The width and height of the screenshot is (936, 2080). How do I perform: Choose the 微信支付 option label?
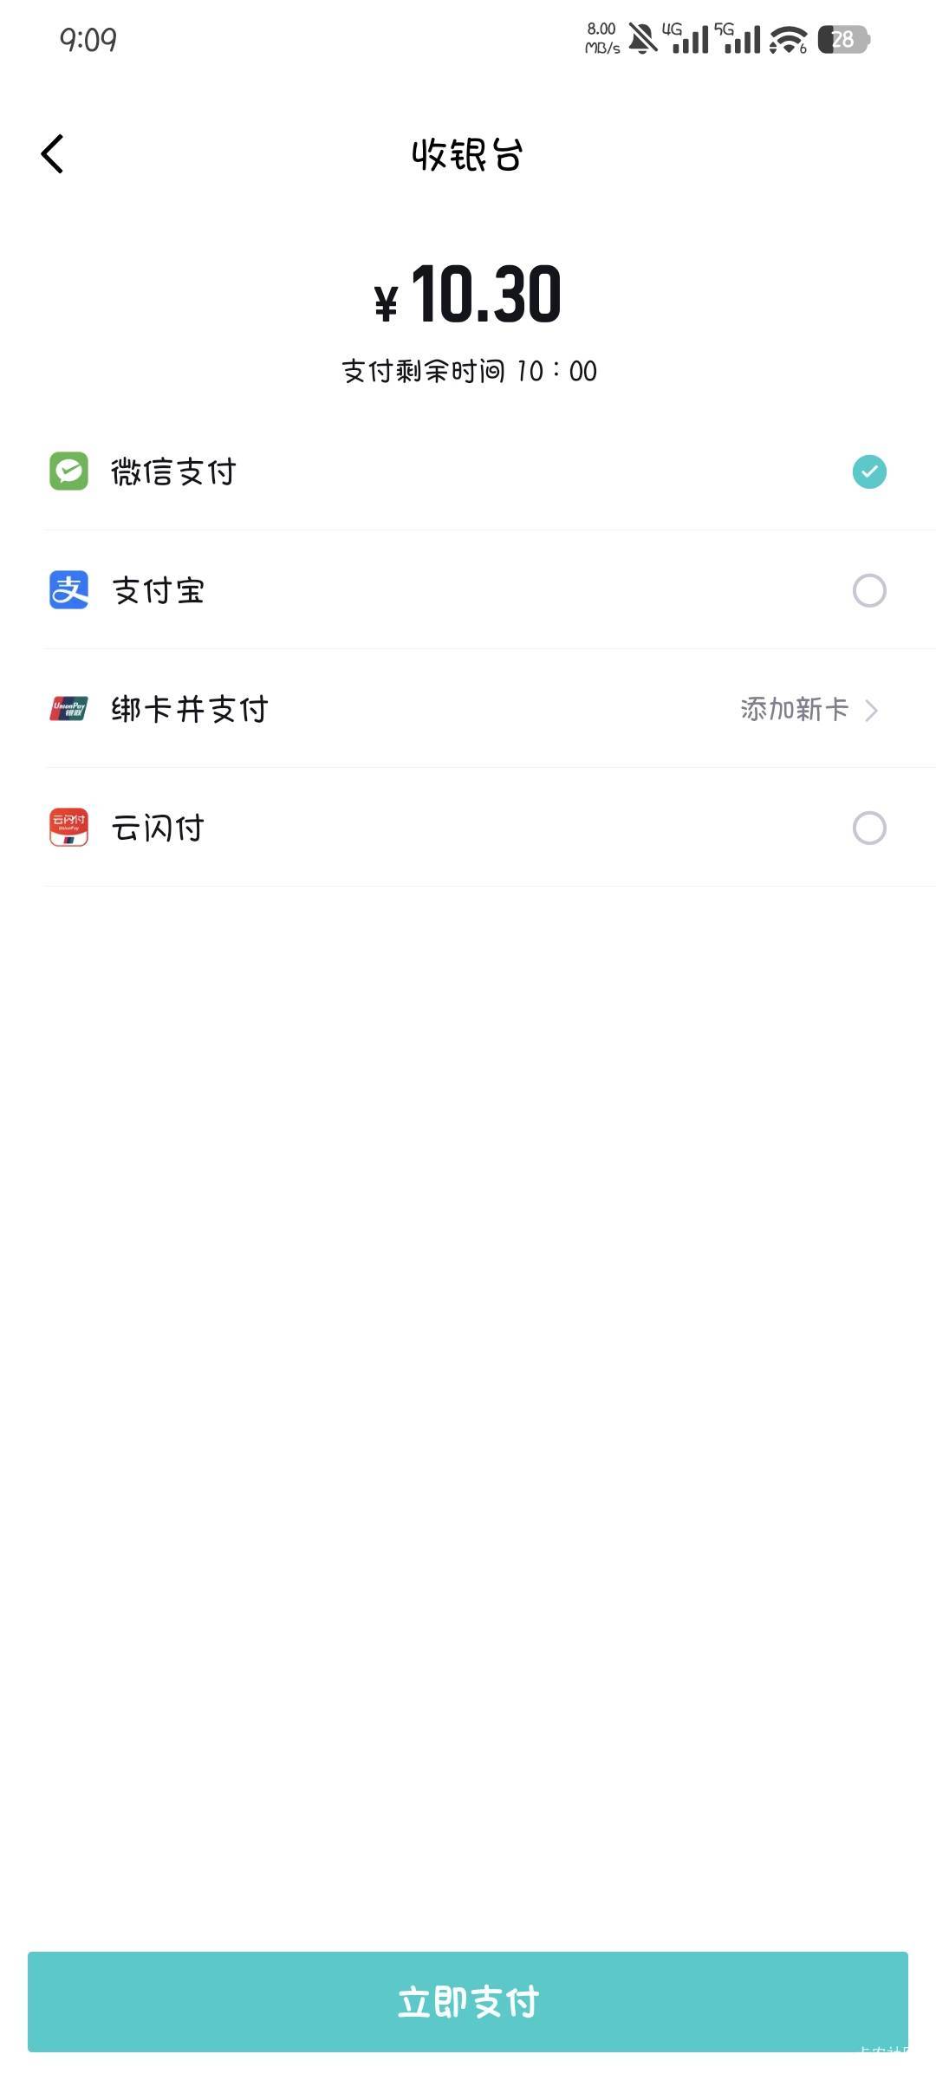[173, 471]
